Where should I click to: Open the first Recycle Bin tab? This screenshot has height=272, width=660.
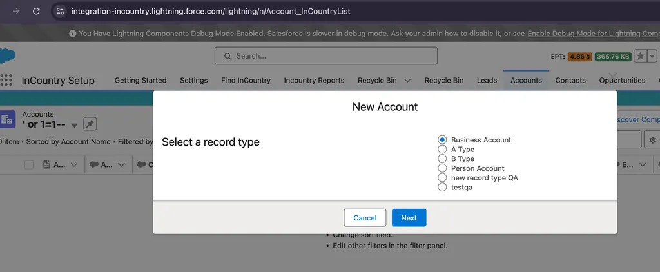(x=377, y=80)
